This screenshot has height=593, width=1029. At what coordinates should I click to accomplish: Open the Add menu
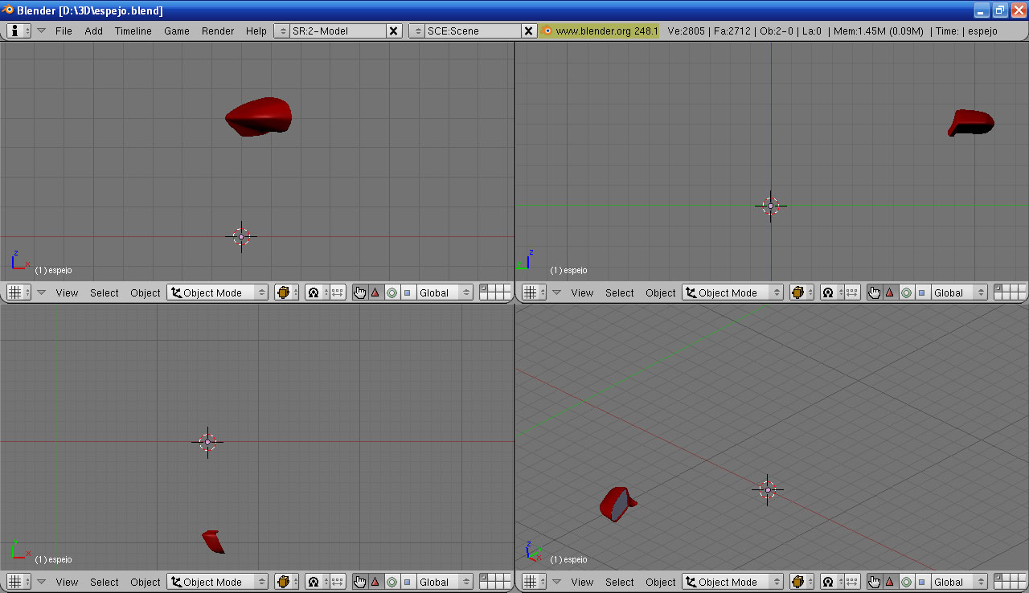(94, 31)
